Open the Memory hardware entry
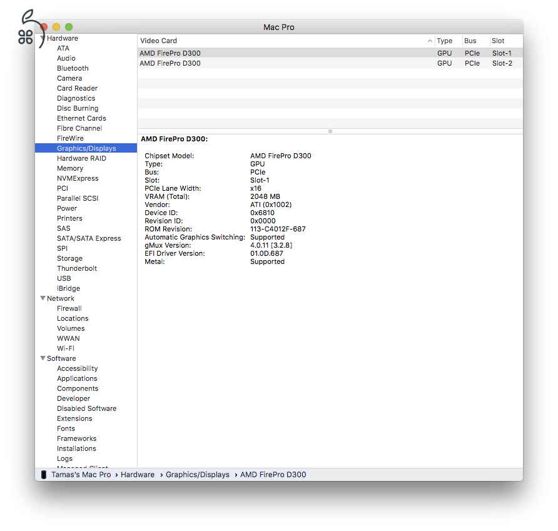 pyautogui.click(x=69, y=168)
